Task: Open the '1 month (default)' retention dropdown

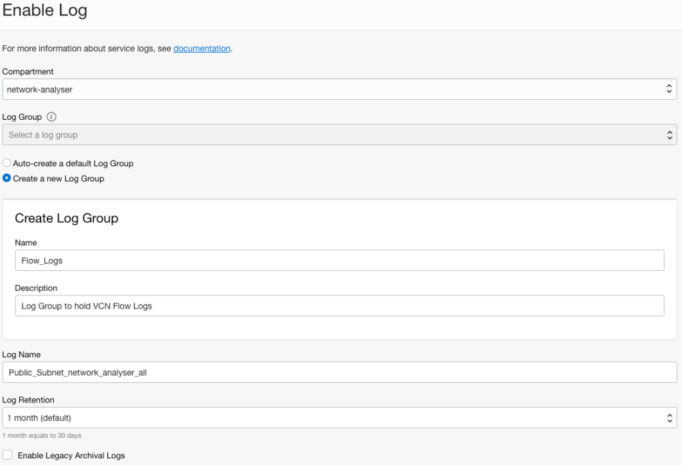Action: click(333, 418)
